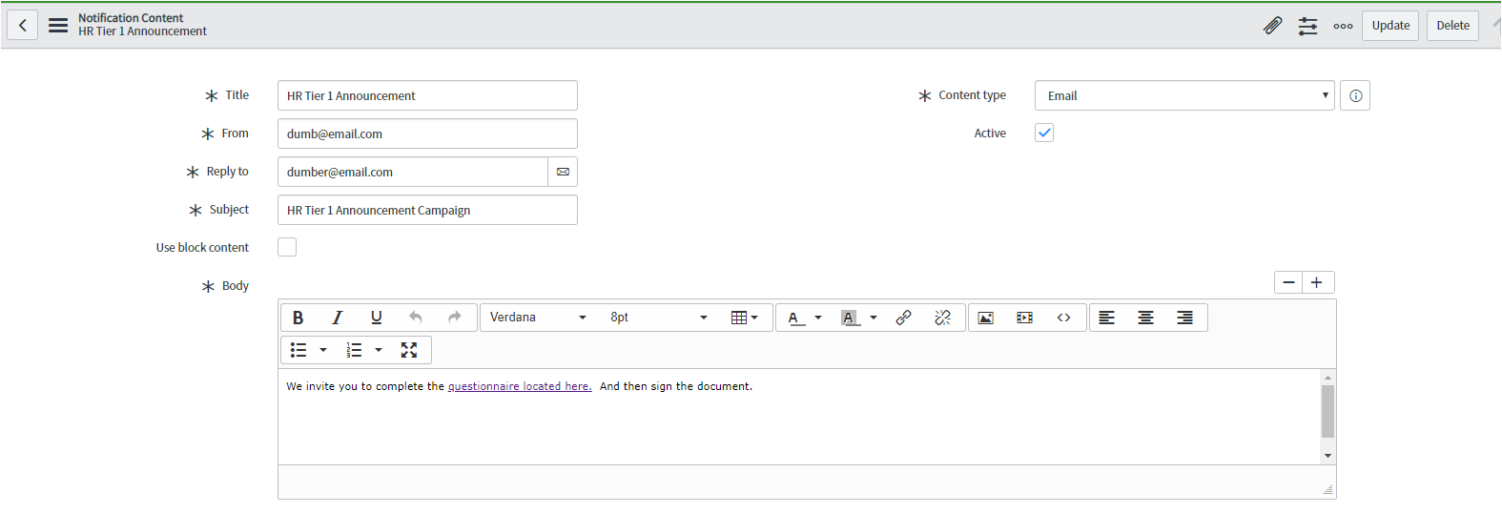Open attachments via the paperclip icon

coord(1272,26)
